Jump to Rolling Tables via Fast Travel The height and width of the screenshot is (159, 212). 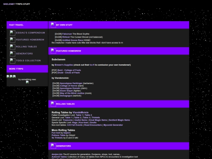point(26,47)
